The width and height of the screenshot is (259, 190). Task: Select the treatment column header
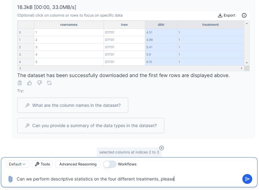pos(210,25)
